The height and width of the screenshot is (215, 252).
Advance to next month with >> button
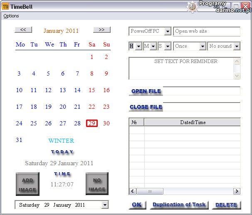[x=101, y=30]
